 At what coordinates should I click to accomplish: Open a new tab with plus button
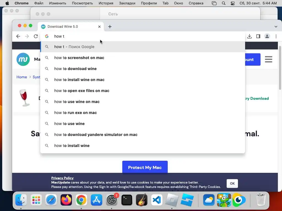click(110, 27)
